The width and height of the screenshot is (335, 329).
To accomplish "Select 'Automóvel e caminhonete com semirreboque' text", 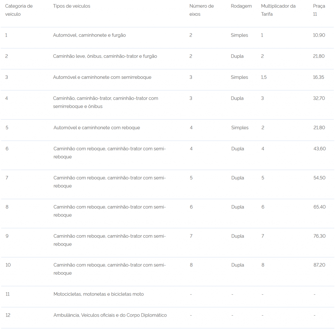I will pyautogui.click(x=102, y=77).
